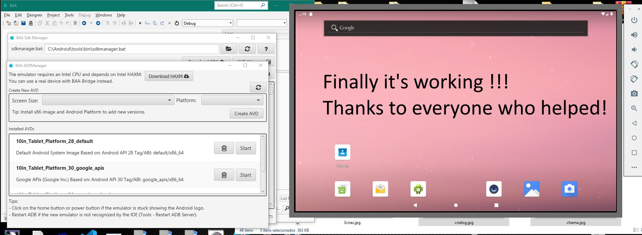Rotate the emulator right
The image size is (642, 235).
pos(634,79)
